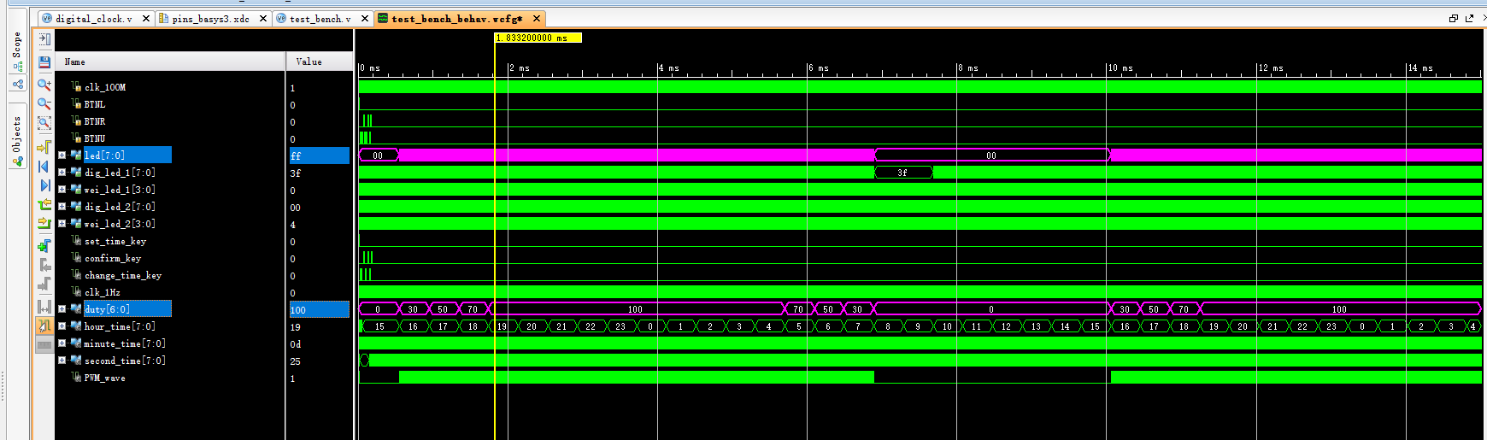The width and height of the screenshot is (1487, 440).
Task: Select the clk_100M signal
Action: (x=105, y=87)
